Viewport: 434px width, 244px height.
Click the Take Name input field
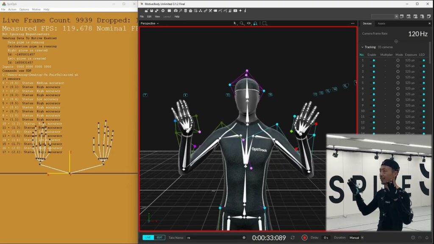216,238
